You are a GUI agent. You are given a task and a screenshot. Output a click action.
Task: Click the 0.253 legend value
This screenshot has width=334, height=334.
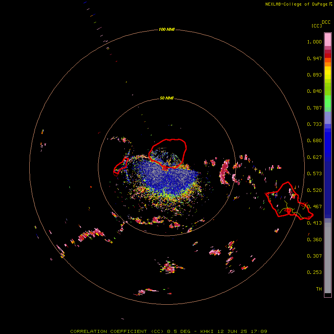tap(314, 272)
